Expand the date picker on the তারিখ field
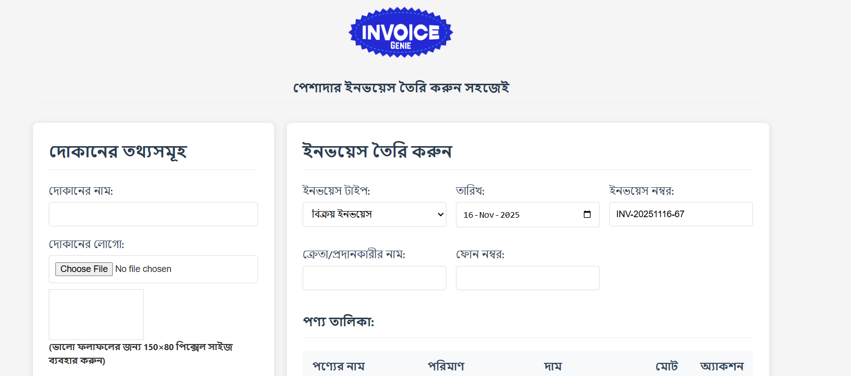 (x=587, y=214)
